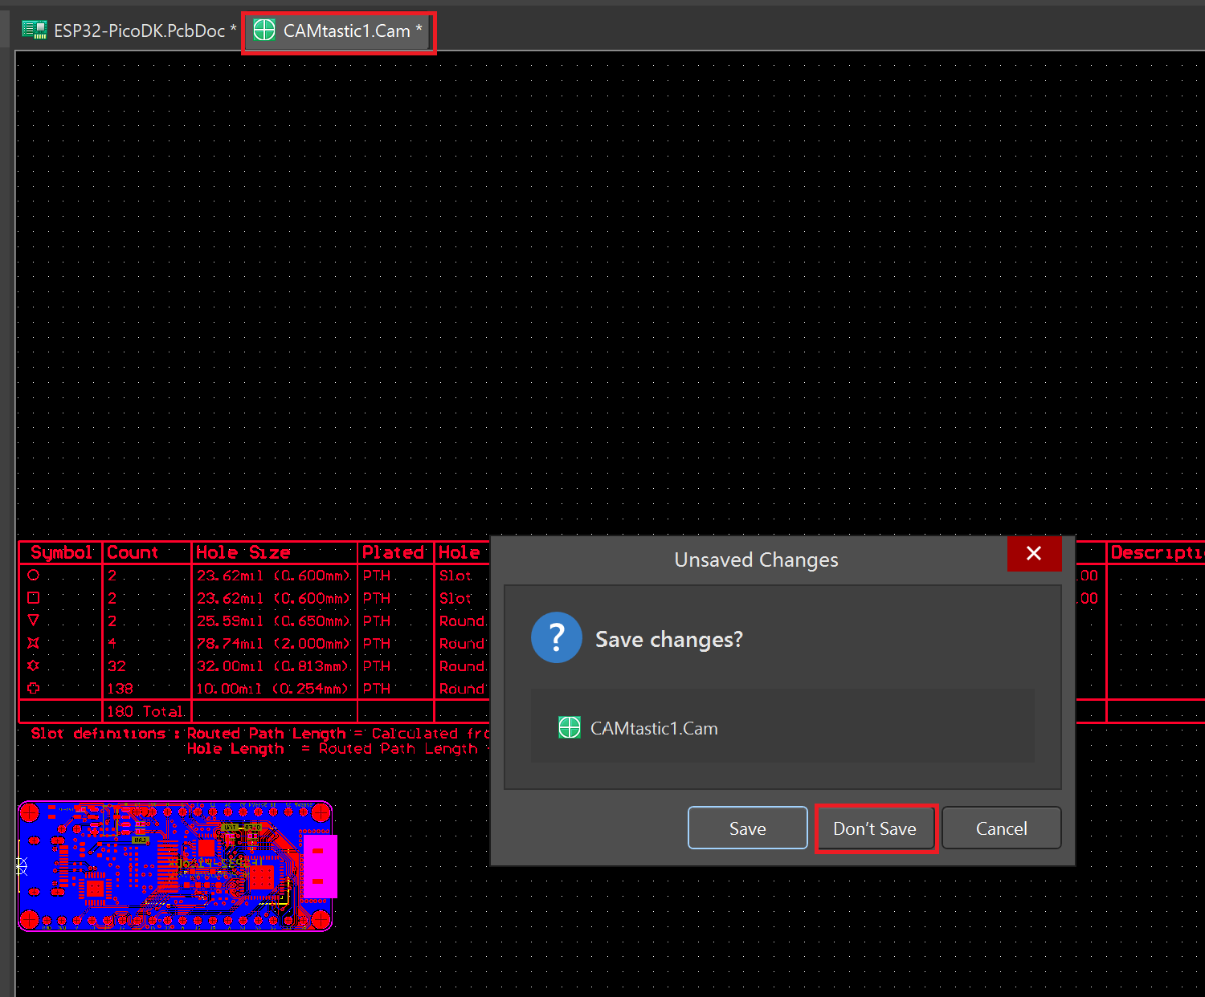Click the CAM file icon in dialog list
Image resolution: width=1205 pixels, height=997 pixels.
click(570, 728)
